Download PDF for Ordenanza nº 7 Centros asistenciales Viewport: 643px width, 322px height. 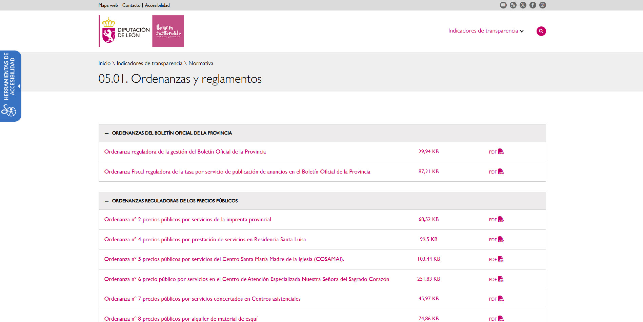pos(496,299)
